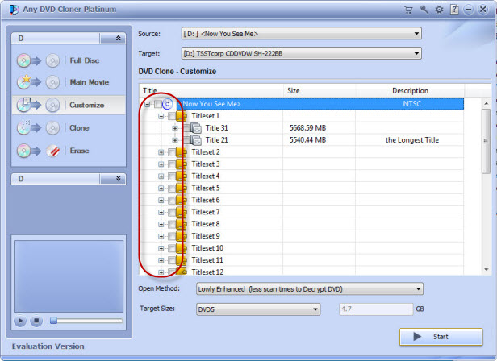Check the Titleset 1 checkbox
The image size is (497, 361).
click(172, 116)
